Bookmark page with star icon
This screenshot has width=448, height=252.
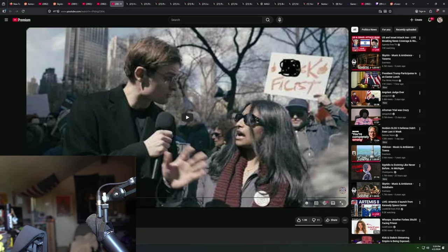(390, 11)
